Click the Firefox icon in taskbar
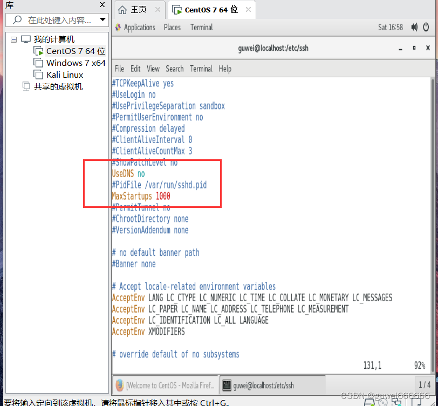 pos(120,385)
